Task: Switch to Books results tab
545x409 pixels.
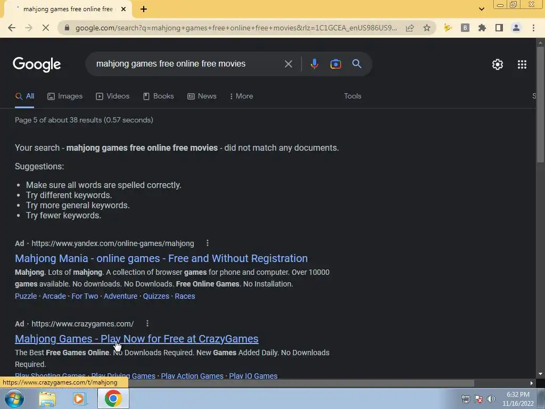Action: (x=159, y=96)
